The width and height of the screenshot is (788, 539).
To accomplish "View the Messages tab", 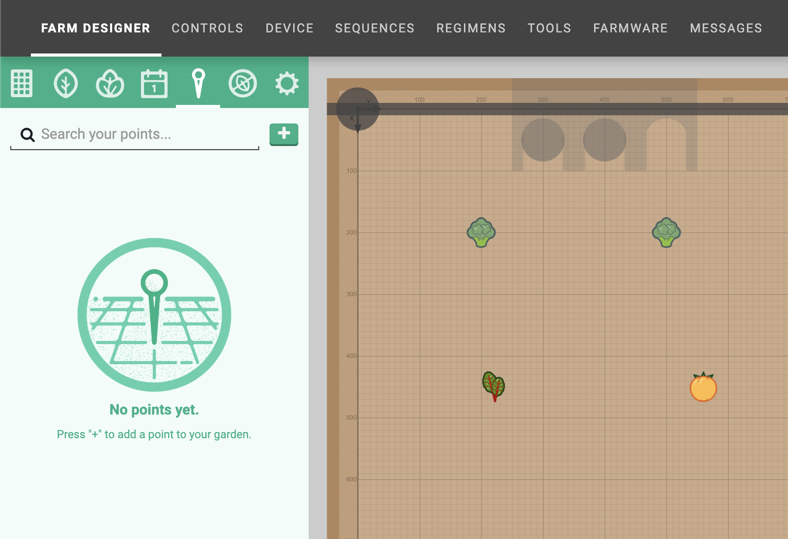I will tap(726, 28).
